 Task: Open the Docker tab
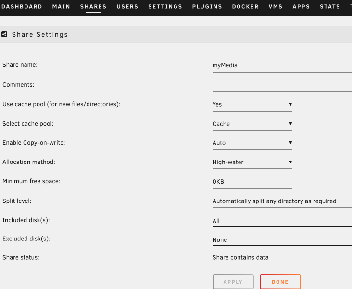click(x=245, y=7)
